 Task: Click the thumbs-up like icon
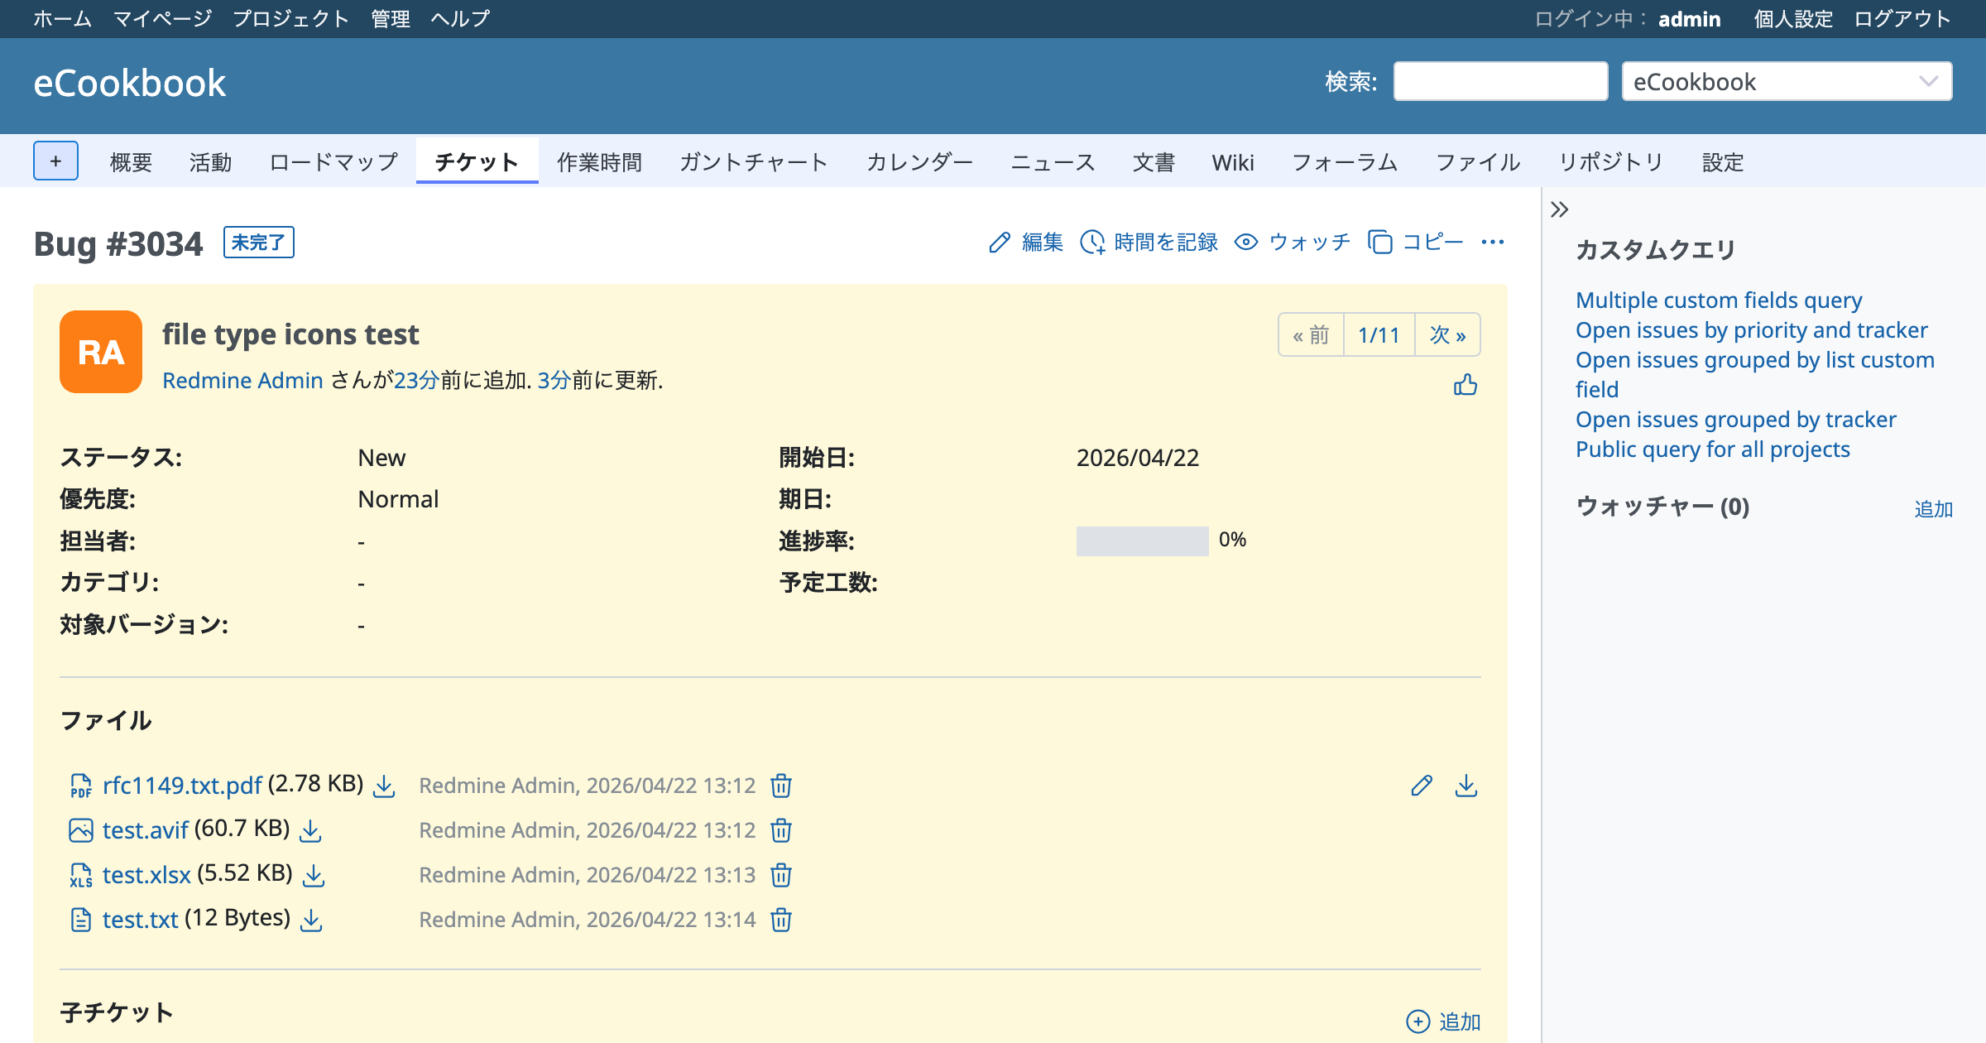(x=1465, y=385)
